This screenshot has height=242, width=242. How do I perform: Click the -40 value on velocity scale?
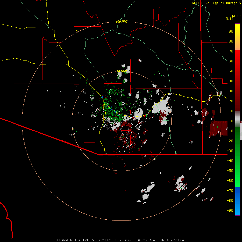click(x=230, y=161)
